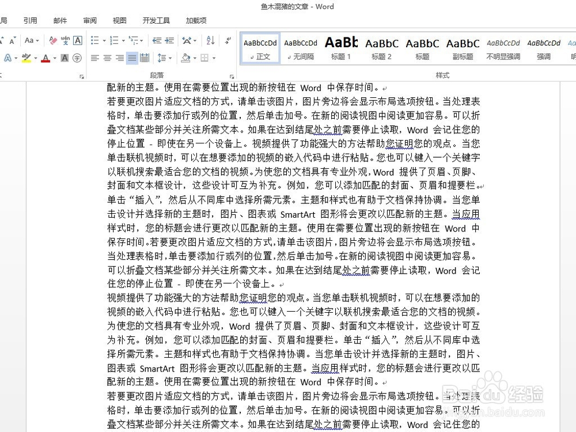This screenshot has width=576, height=432.
Task: Apply paragraph shading paint bucket
Action: pos(186,58)
